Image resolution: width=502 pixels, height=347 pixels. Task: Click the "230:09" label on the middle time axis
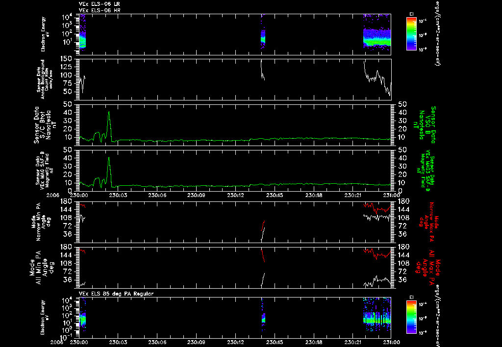pyautogui.click(x=196, y=195)
